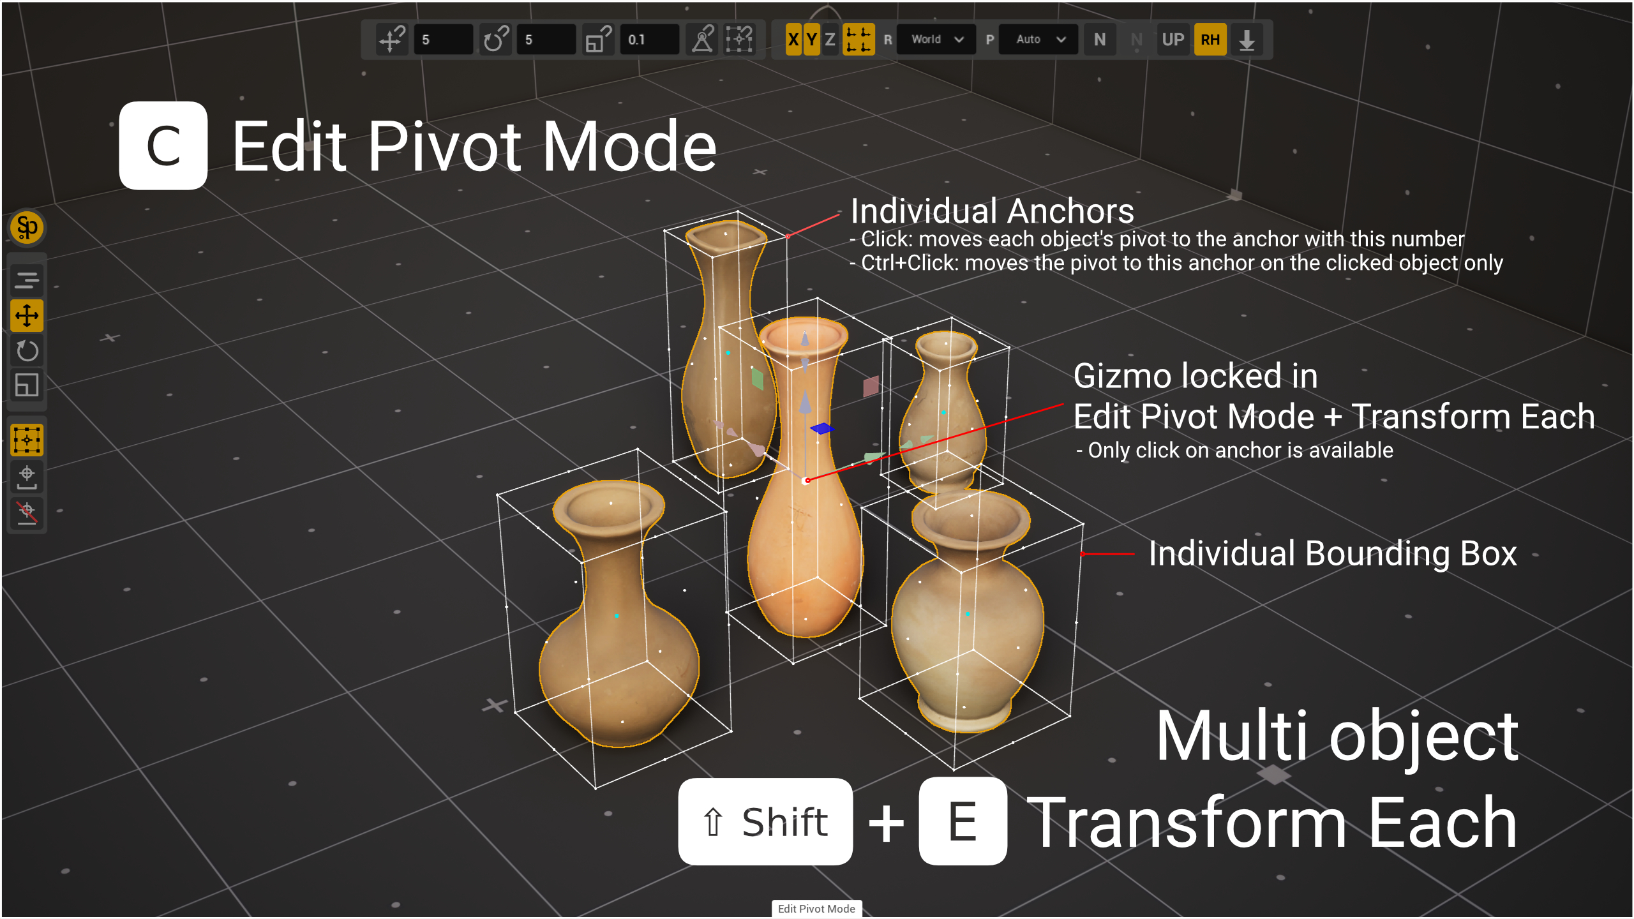Click the Sp plugin logo button
The image size is (1634, 919).
27,227
